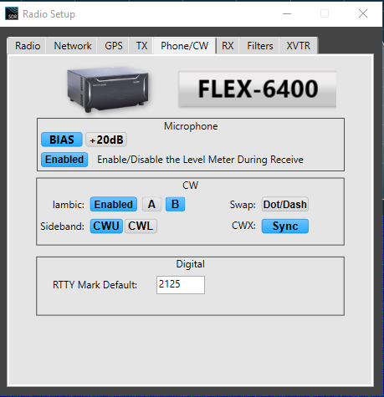Open the XVTR tab
The width and height of the screenshot is (384, 397).
(x=298, y=46)
